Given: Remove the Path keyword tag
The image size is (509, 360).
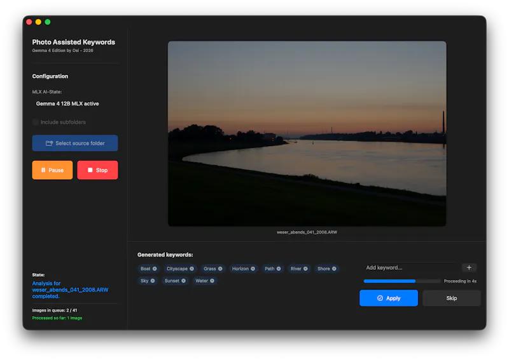Looking at the screenshot, I should [279, 269].
